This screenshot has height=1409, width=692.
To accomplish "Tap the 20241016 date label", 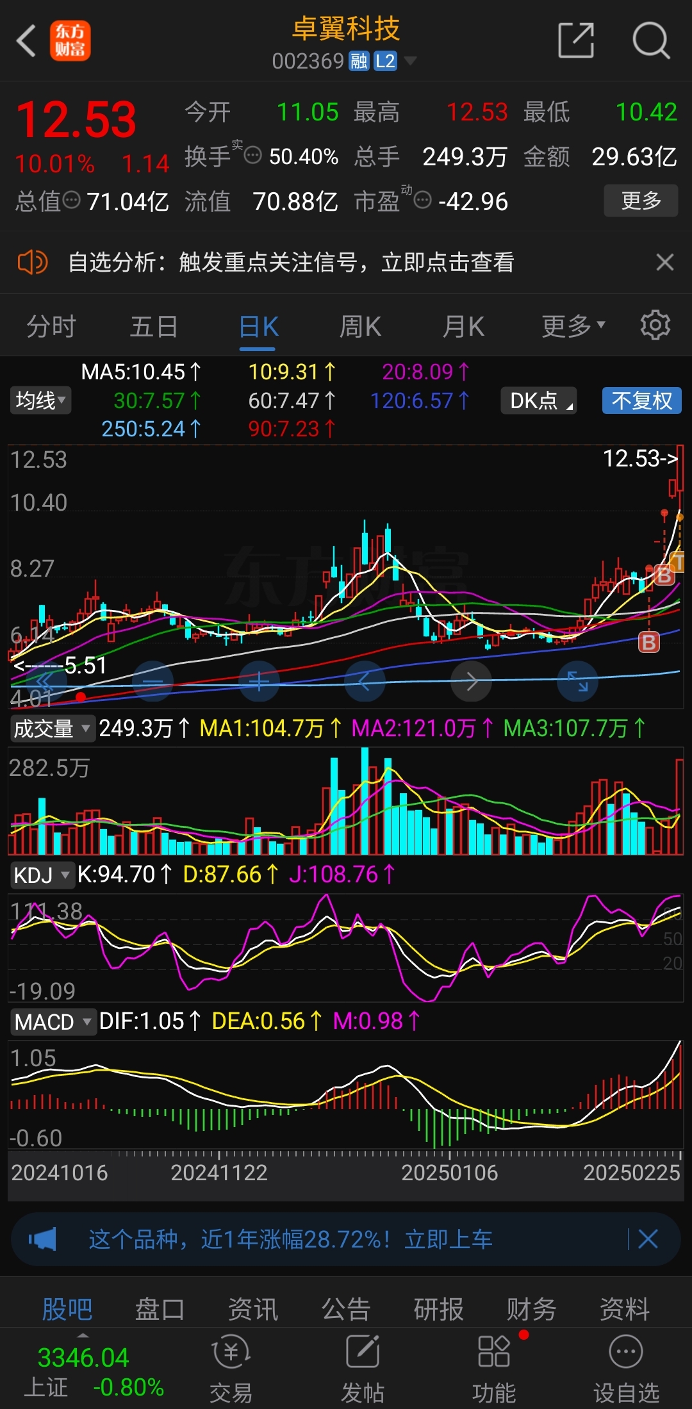I will point(59,1173).
